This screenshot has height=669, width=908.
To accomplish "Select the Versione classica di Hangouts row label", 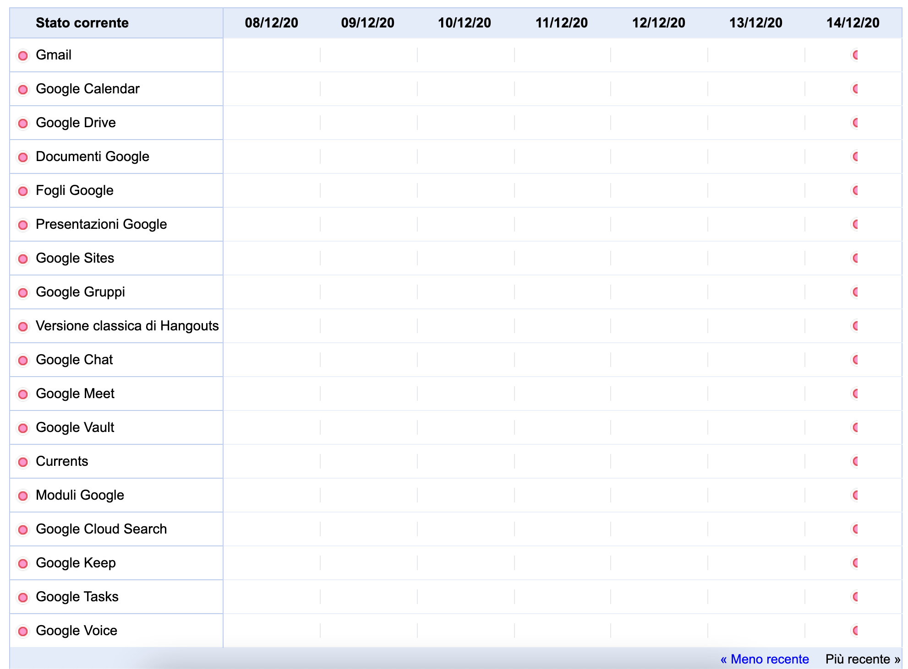I will tap(127, 326).
